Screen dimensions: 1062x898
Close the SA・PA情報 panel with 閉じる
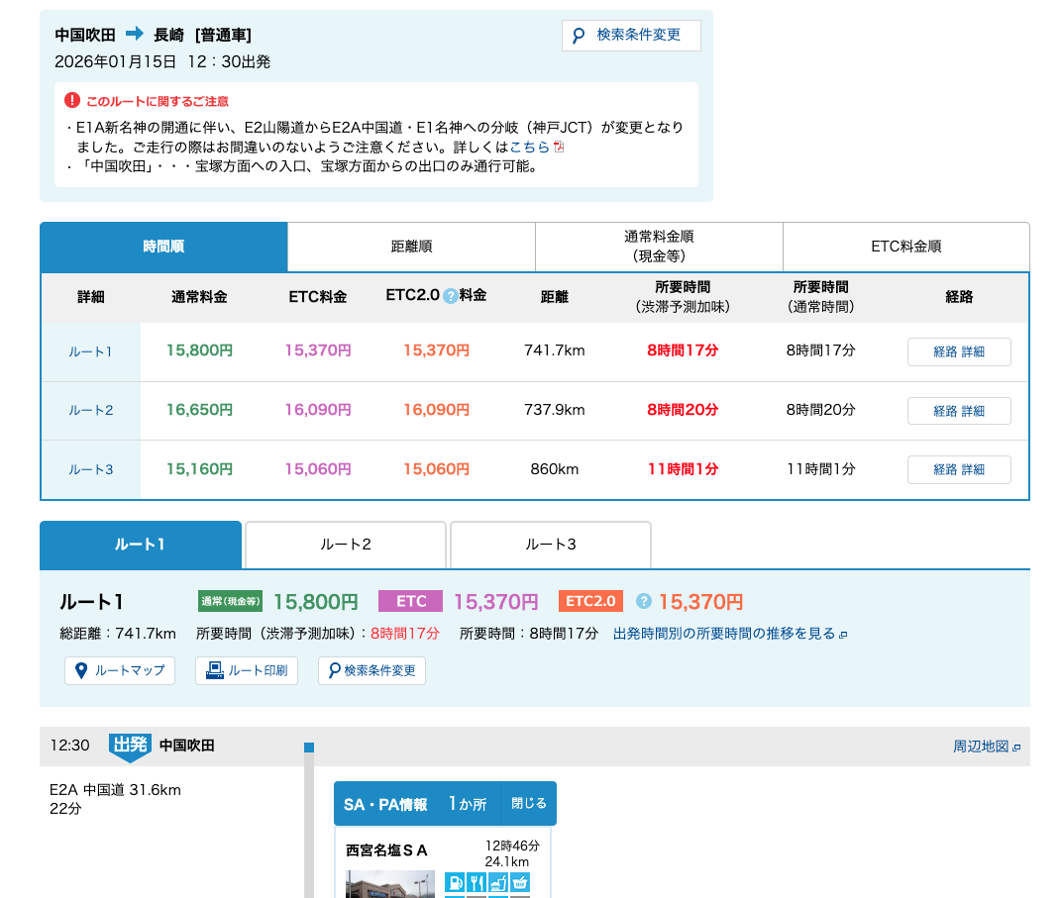click(x=528, y=803)
